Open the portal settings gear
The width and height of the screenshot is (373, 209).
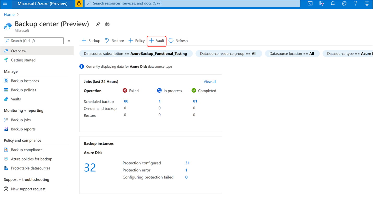pyautogui.click(x=344, y=4)
